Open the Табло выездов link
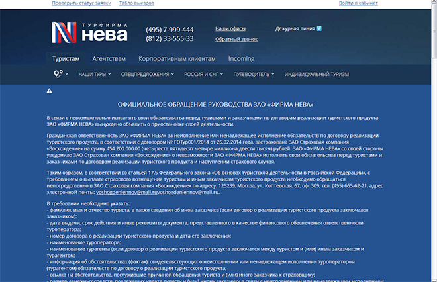 pyautogui.click(x=136, y=3)
